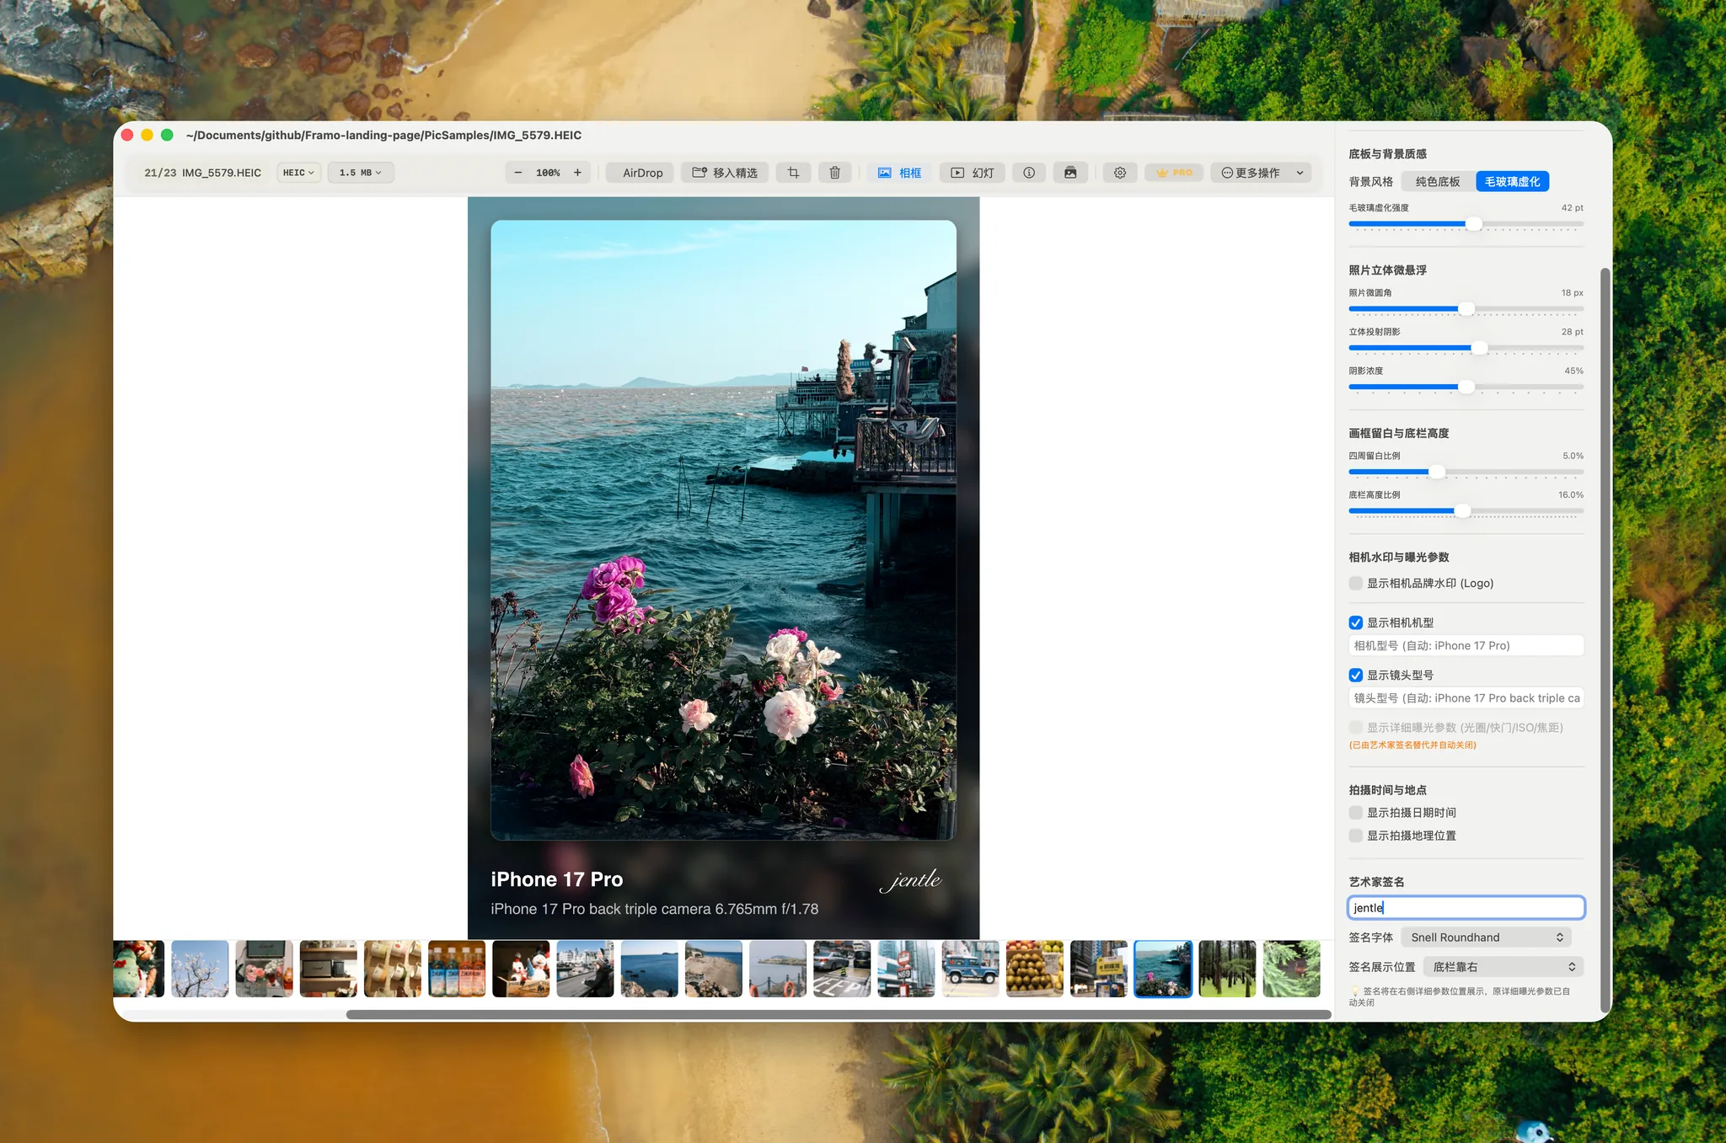The width and height of the screenshot is (1726, 1143).
Task: Enable 显示相机品牌水印 (Logo) checkbox
Action: coord(1356,583)
